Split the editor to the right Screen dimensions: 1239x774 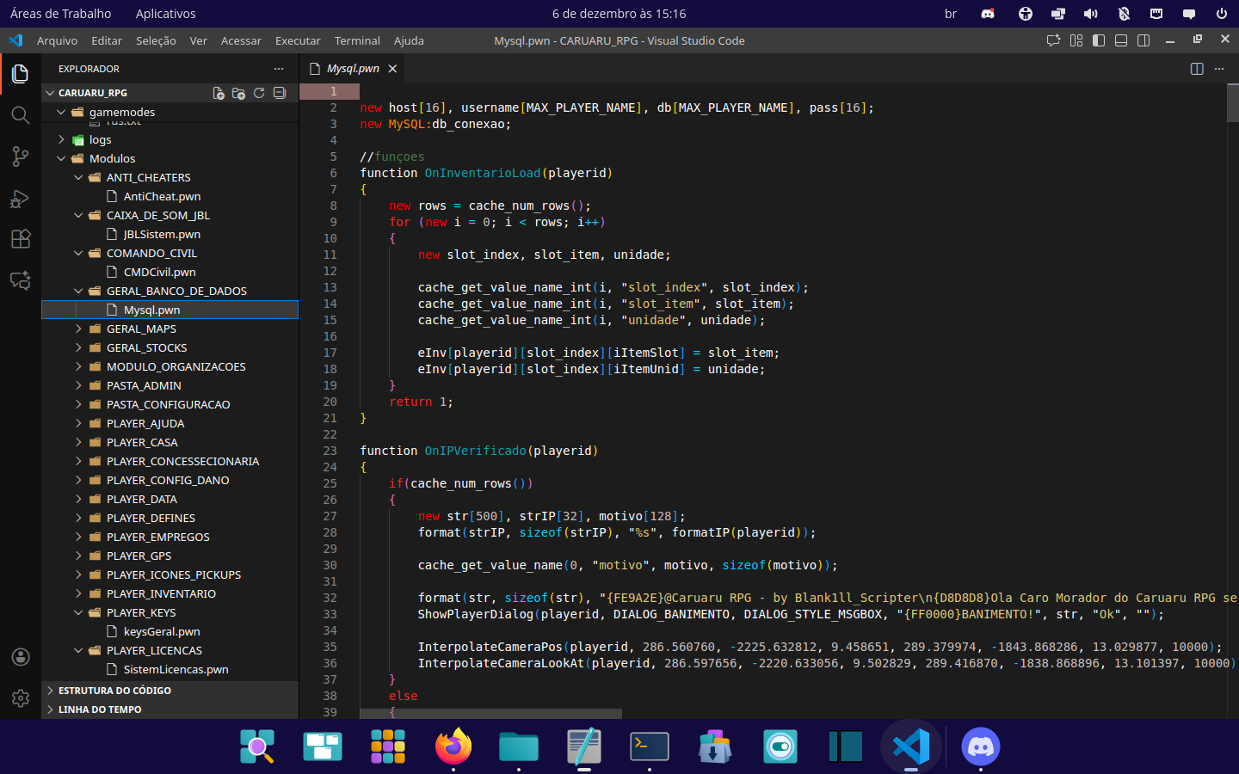pos(1197,69)
